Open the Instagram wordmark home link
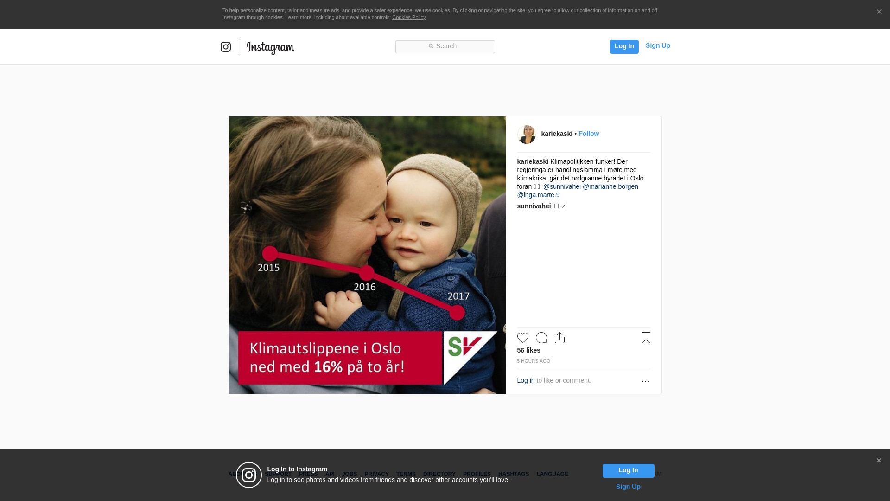Viewport: 890px width, 501px height. [x=270, y=48]
